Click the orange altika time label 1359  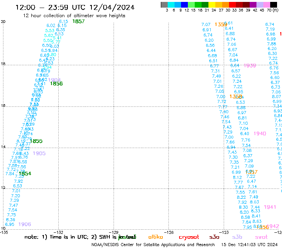[x=221, y=24]
